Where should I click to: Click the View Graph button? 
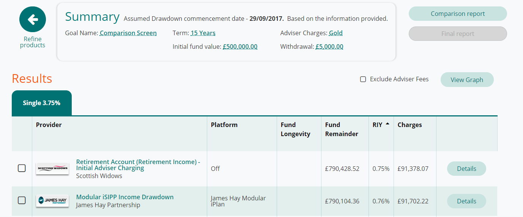click(467, 80)
